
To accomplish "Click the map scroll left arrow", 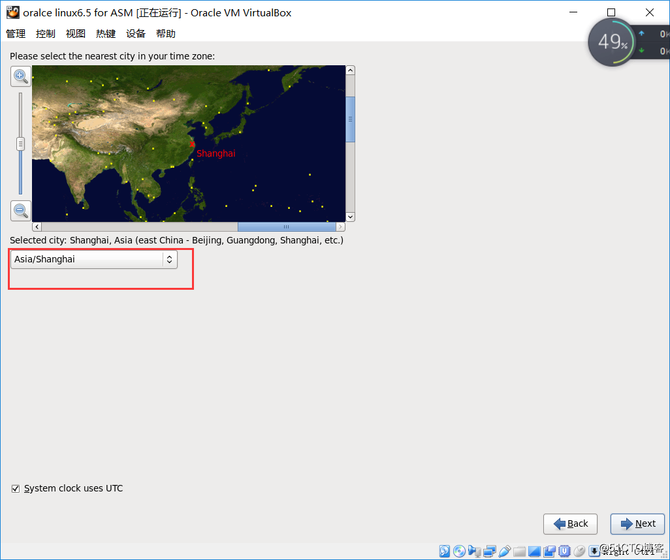I will tap(37, 226).
